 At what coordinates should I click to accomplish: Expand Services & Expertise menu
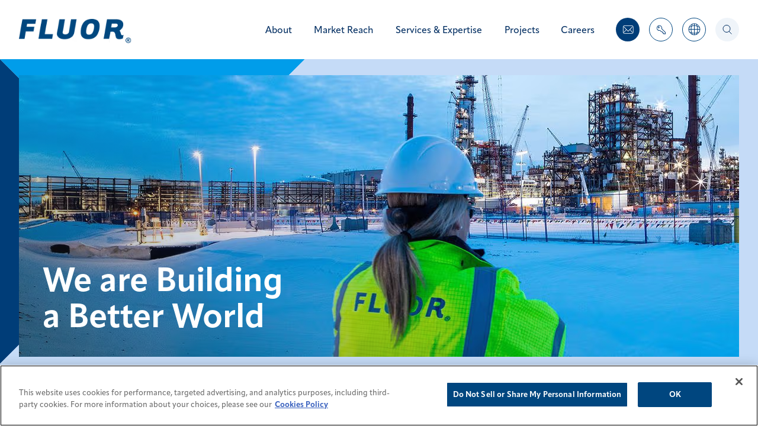coord(439,30)
